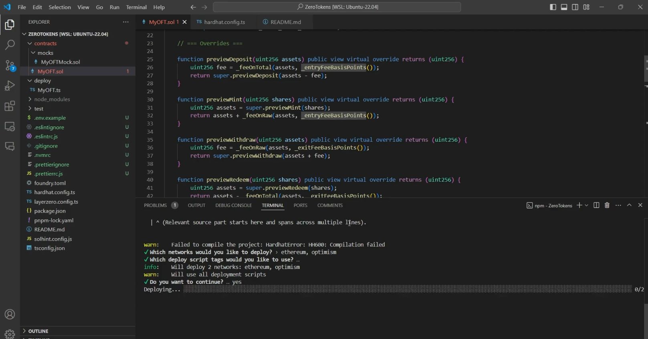This screenshot has height=339, width=648.
Task: Switch to the DEBUG CONSOLE tab
Action: coord(234,205)
